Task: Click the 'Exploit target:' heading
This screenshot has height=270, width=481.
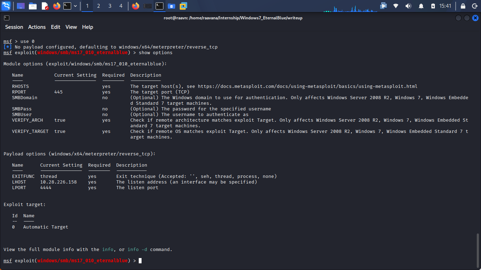Action: pyautogui.click(x=25, y=205)
